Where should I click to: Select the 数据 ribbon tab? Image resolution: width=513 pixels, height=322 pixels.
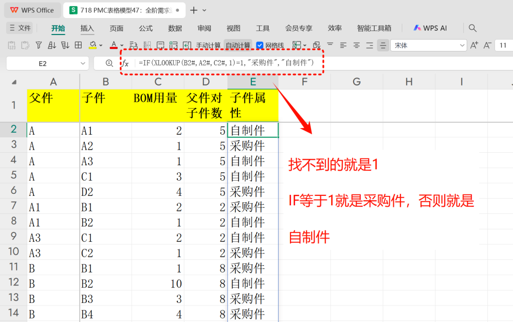[175, 28]
